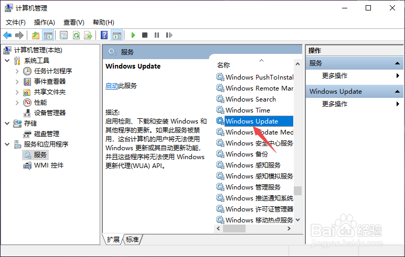
Task: Expand the 共享文件夹 node
Action: [x=17, y=92]
